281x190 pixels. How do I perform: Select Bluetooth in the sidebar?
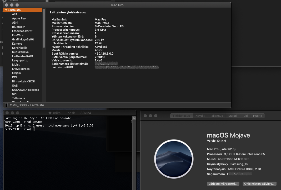pos(19,27)
